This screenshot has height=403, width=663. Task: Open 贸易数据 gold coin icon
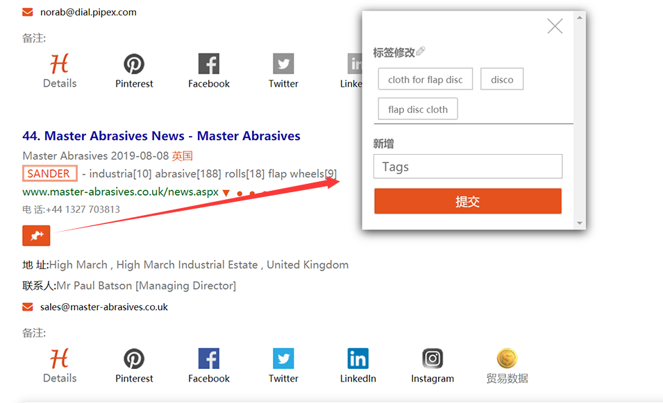(507, 359)
